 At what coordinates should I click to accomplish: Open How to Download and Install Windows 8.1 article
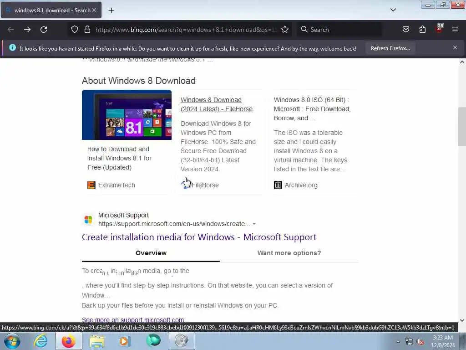point(120,158)
